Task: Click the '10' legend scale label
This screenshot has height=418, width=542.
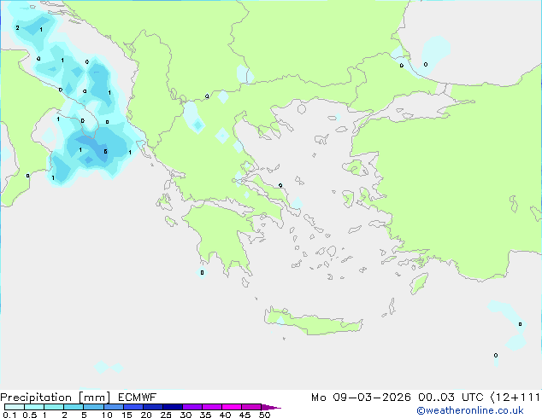Action: [107, 415]
